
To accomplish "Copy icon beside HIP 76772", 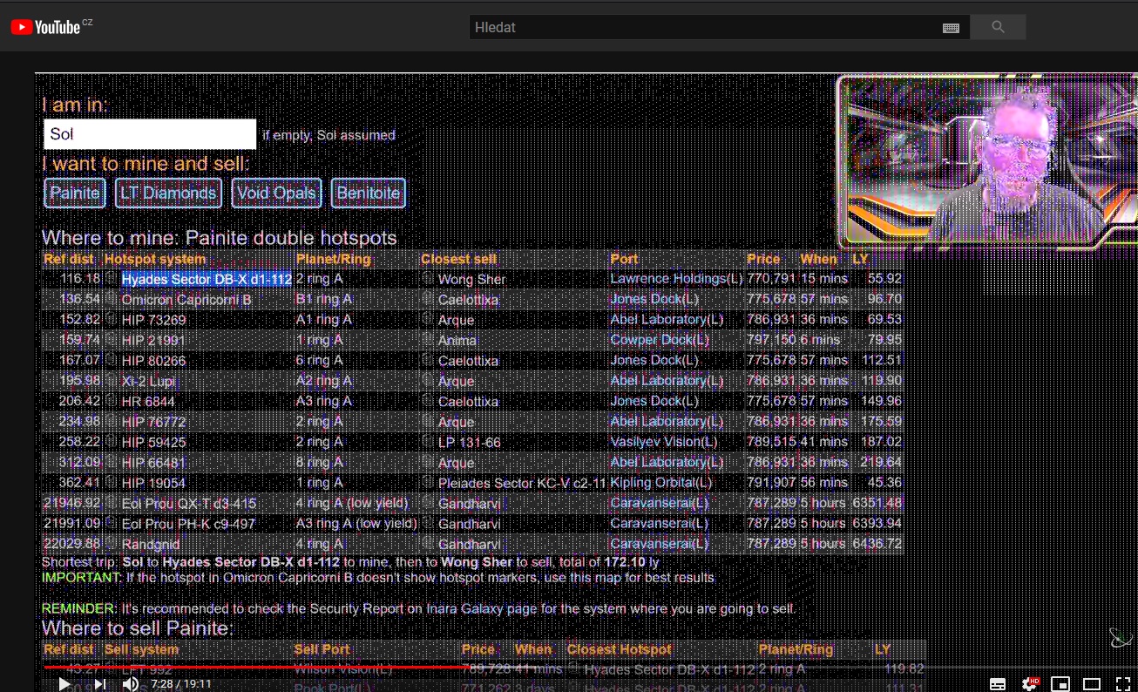I will (111, 421).
